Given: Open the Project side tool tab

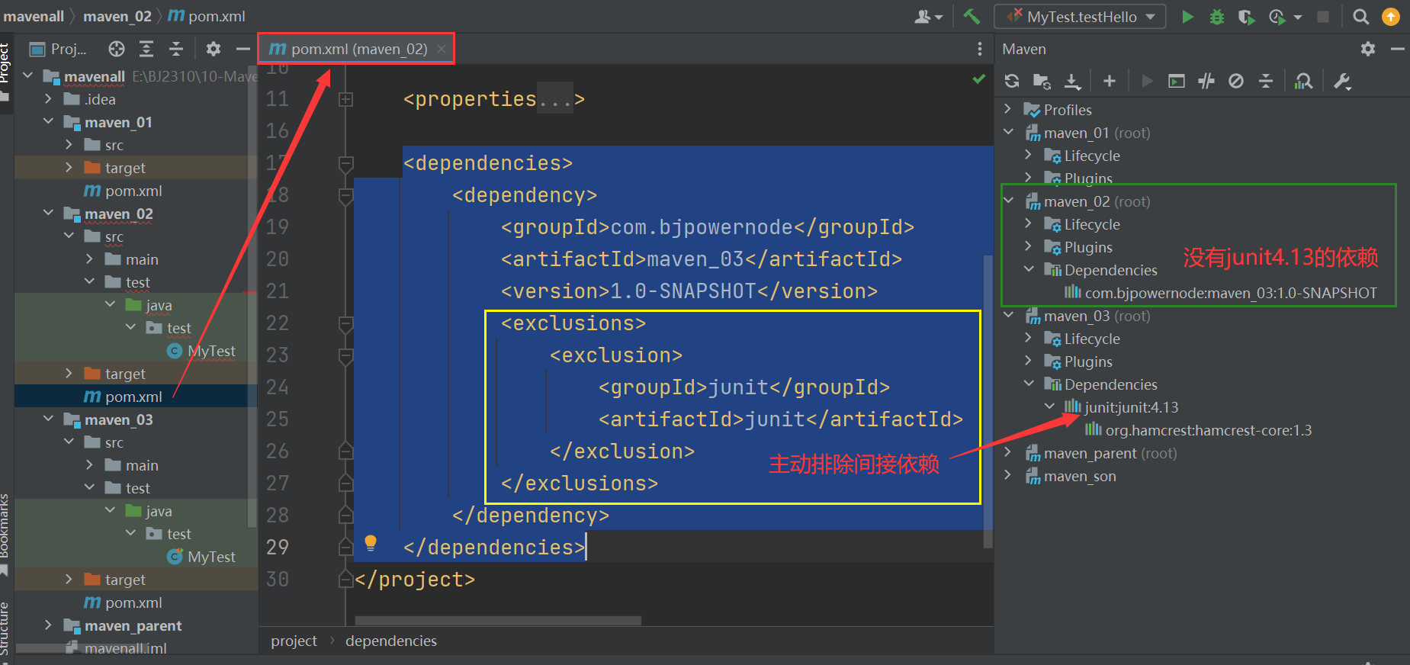Looking at the screenshot, I should click(x=5, y=72).
